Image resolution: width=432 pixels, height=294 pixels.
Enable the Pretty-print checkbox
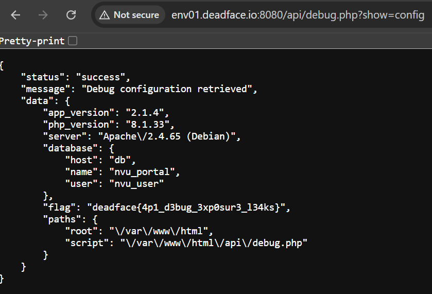(73, 41)
